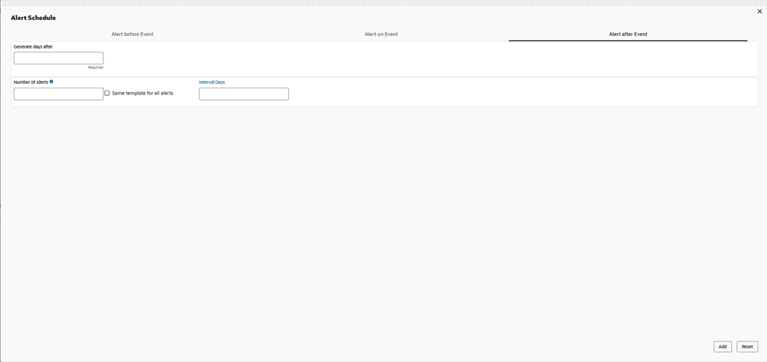This screenshot has width=767, height=362.
Task: Click the Reset button
Action: point(747,347)
